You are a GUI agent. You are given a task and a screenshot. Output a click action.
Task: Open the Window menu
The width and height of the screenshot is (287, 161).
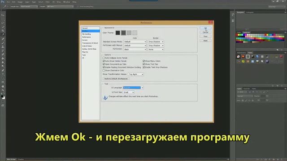coord(66,2)
